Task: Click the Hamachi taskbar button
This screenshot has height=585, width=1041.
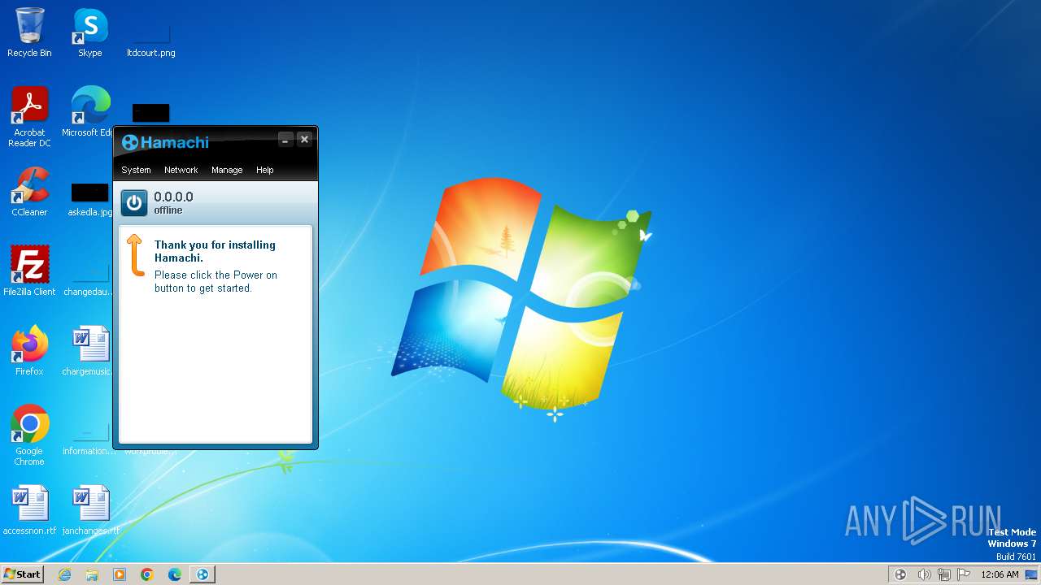Action: pos(203,574)
